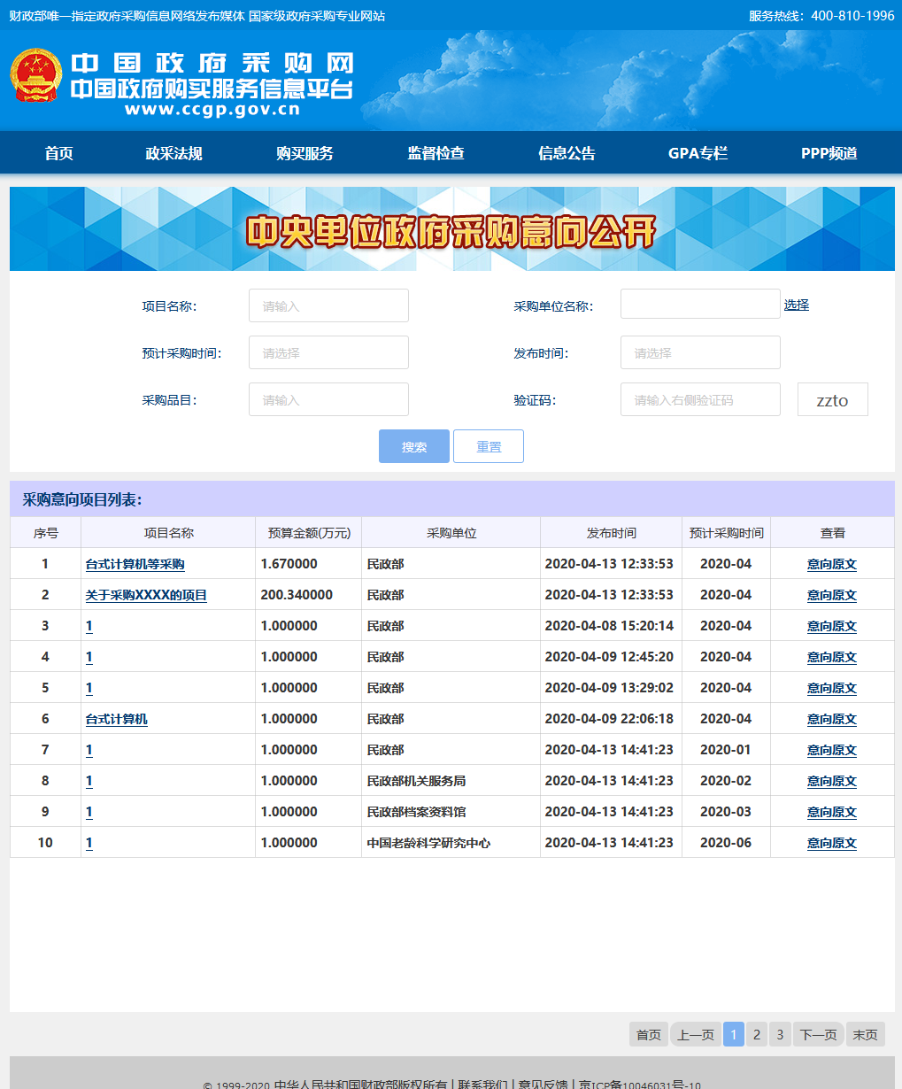Switch to the GPA专栏 channel
Image resolution: width=902 pixels, height=1089 pixels.
pos(698,152)
